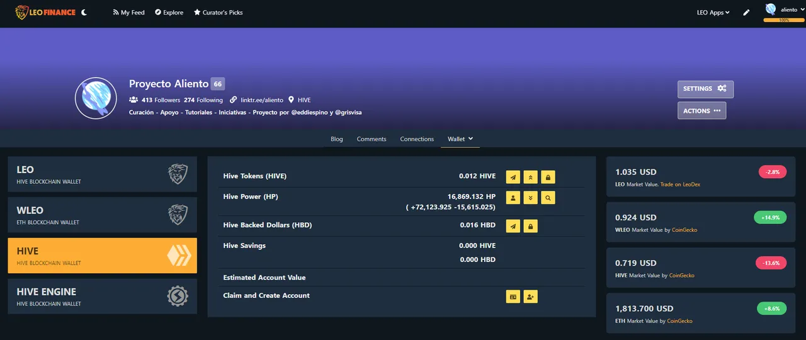
Task: Open the linktr.ee/aliento link
Action: click(261, 100)
